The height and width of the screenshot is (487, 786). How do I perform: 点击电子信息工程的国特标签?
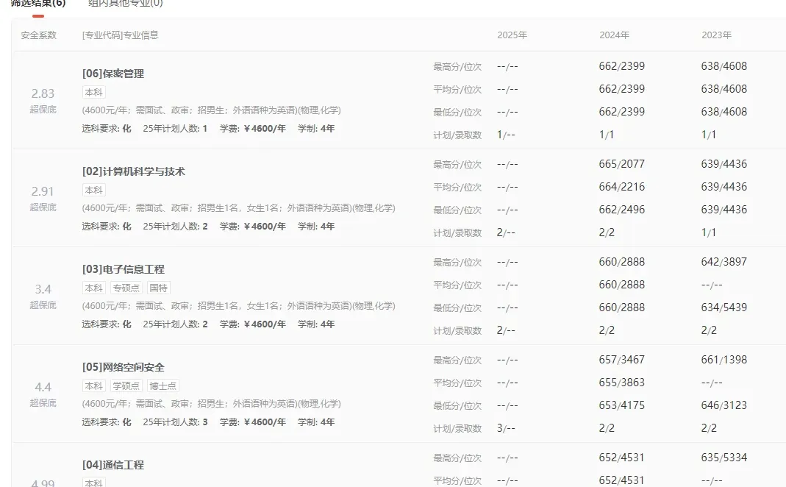click(x=158, y=288)
